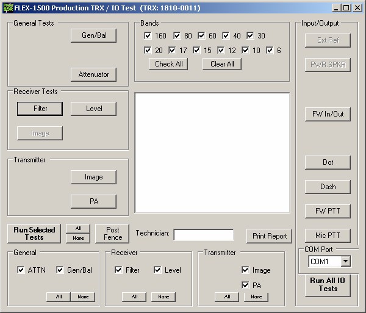Minimize the FLEX-1500 test window
366x313 pixels.
pyautogui.click(x=336, y=8)
